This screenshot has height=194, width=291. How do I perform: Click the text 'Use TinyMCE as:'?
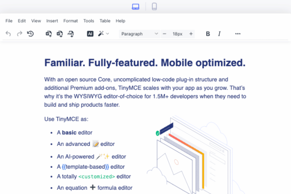click(x=66, y=119)
